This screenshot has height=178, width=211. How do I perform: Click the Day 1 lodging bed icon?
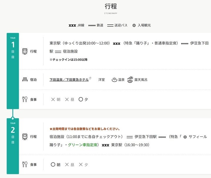25,79
